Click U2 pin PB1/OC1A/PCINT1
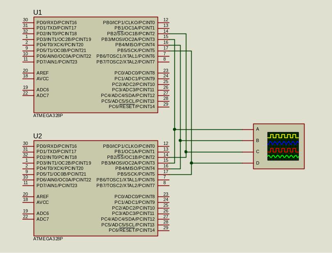 135,151
